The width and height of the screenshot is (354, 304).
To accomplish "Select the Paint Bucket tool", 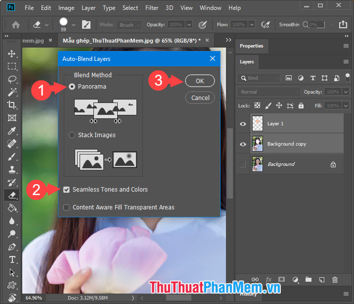I will tap(12, 208).
